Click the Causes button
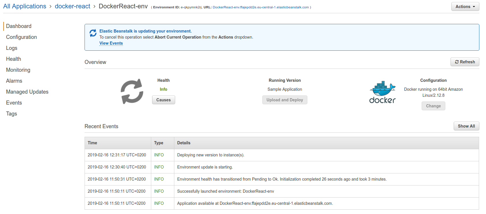 (163, 100)
